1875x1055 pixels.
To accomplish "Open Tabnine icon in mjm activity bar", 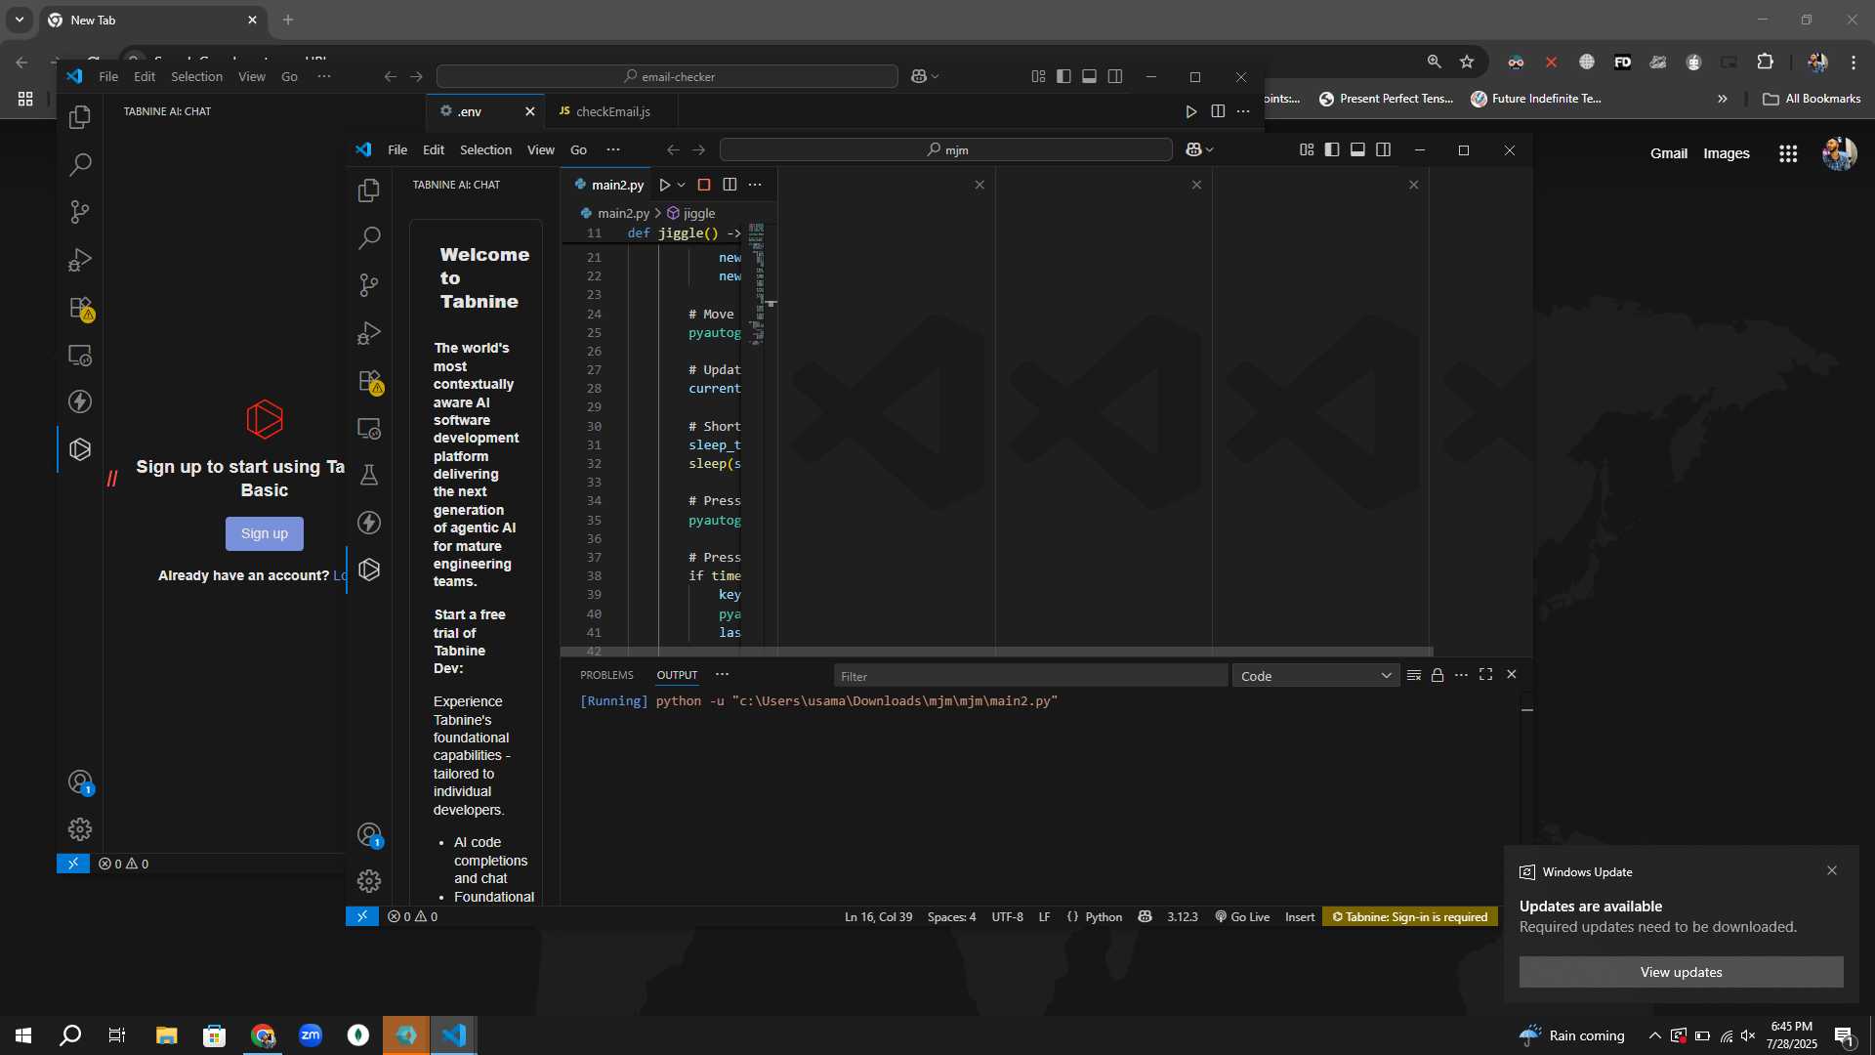I will pos(369,570).
